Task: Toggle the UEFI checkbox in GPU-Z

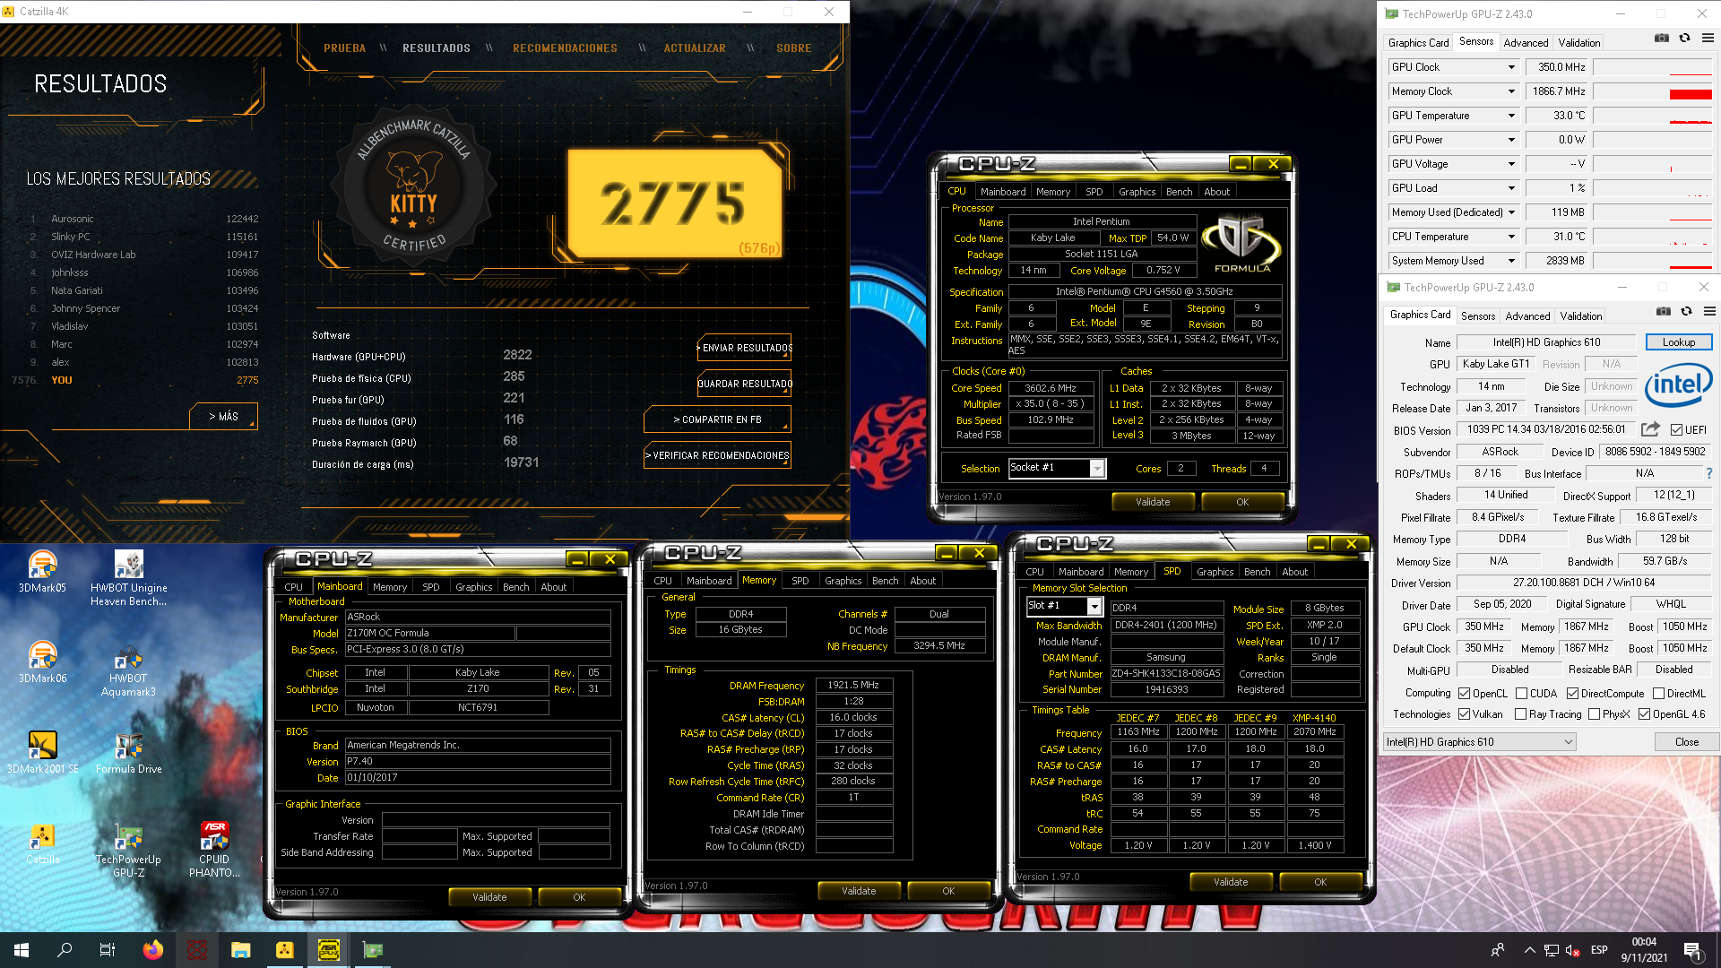Action: point(1676,430)
